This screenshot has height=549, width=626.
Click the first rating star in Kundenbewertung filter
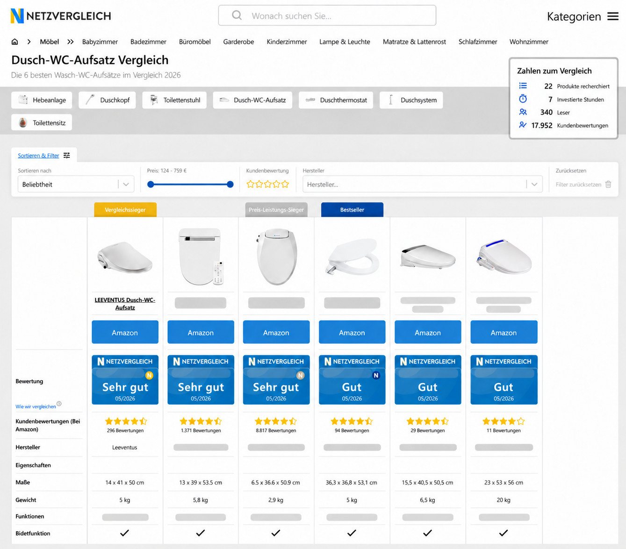pos(251,184)
